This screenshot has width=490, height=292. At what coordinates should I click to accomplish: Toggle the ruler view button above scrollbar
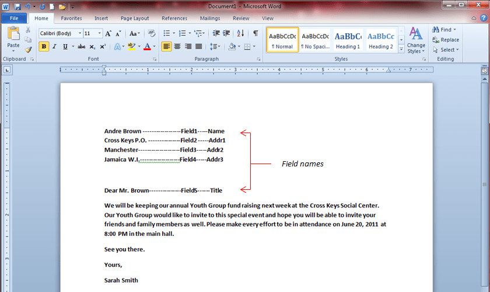click(484, 71)
